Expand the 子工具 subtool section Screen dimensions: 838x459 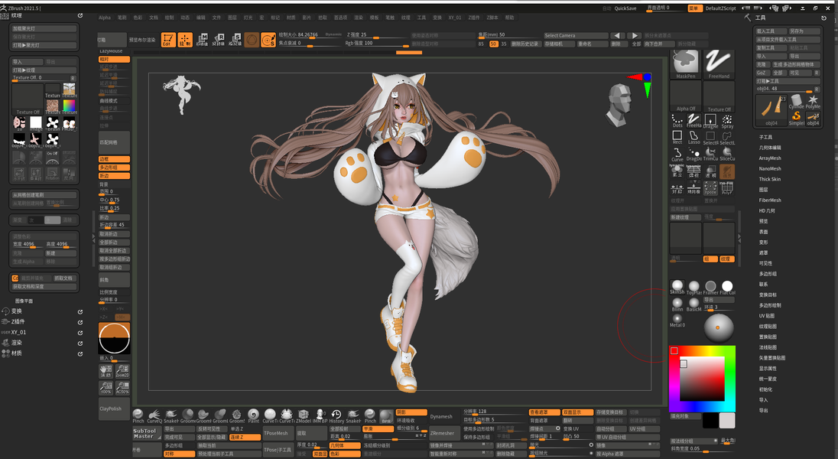click(765, 137)
